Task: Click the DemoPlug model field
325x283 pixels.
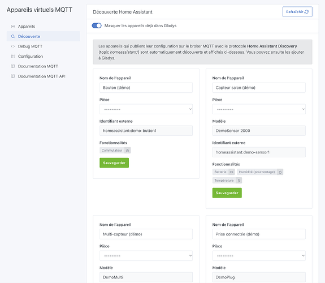Action: (259, 277)
